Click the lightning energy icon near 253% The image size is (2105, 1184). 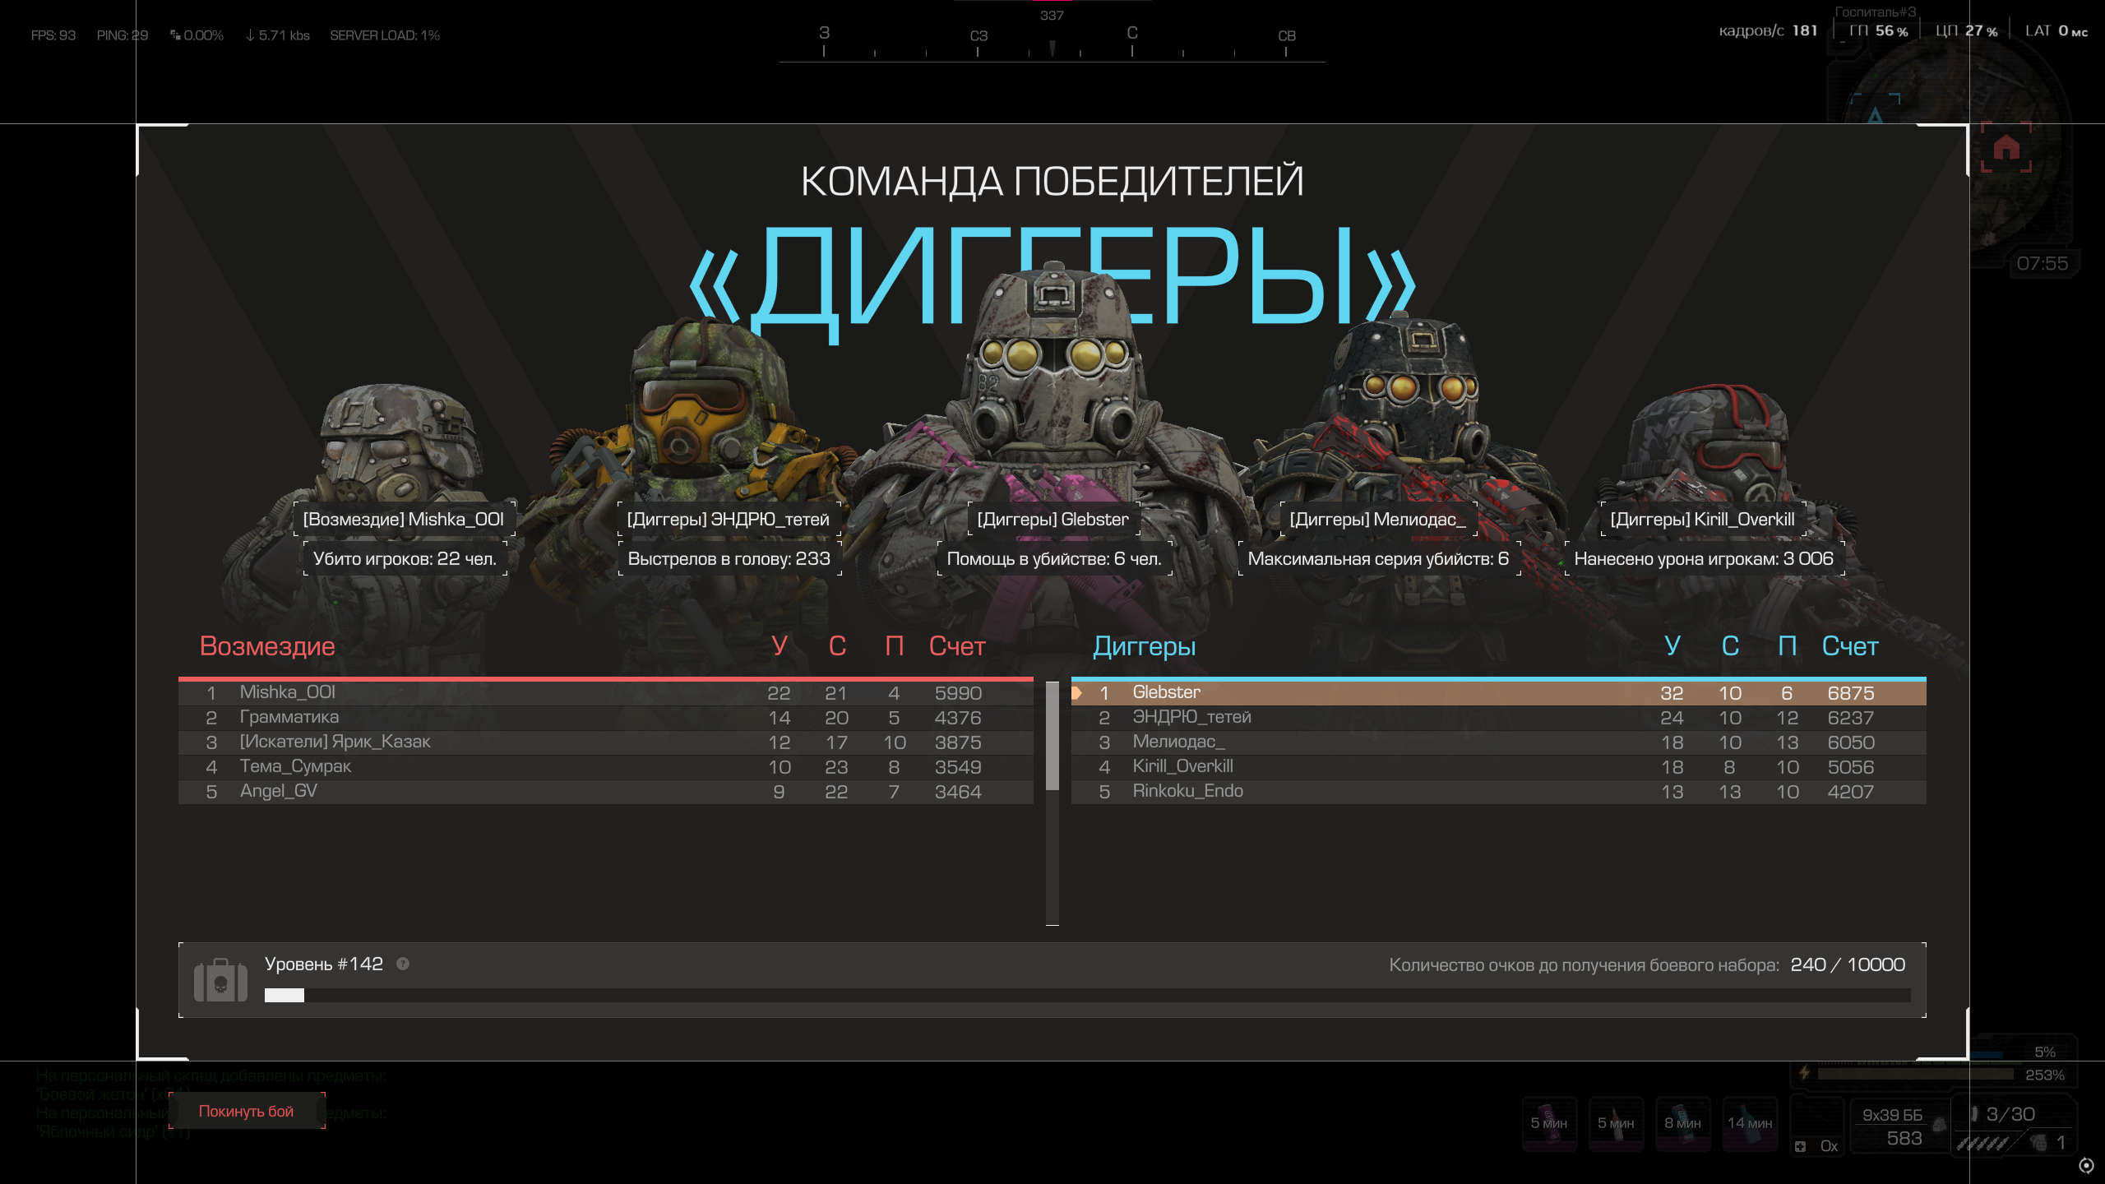coord(1804,1072)
